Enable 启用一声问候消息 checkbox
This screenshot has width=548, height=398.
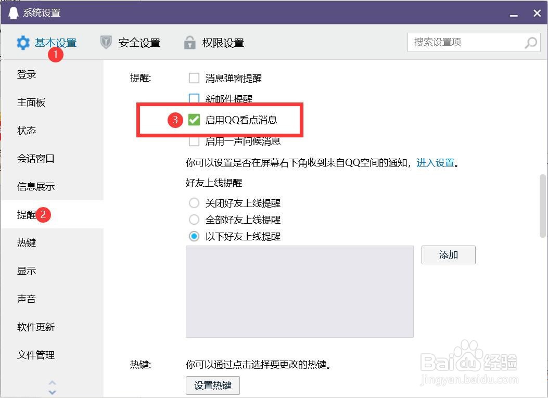[194, 141]
